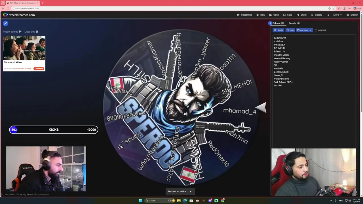363x204 pixels.
Task: Switch to the Entries tab
Action: pos(278,23)
